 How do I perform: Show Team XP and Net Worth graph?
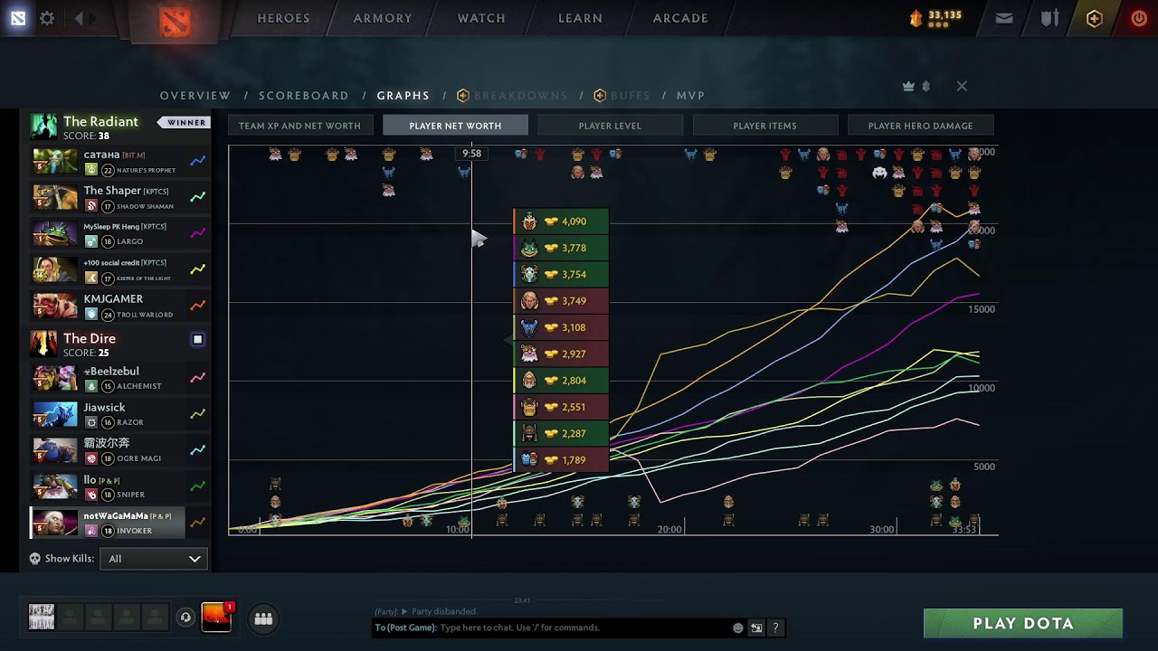(299, 126)
